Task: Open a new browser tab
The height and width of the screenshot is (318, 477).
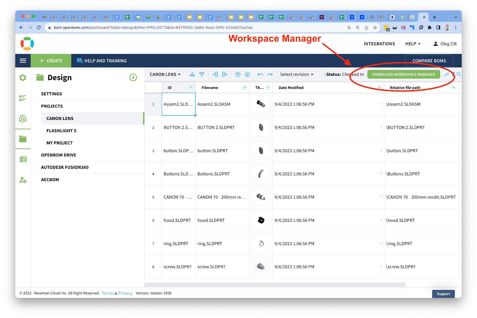Action: click(x=434, y=17)
